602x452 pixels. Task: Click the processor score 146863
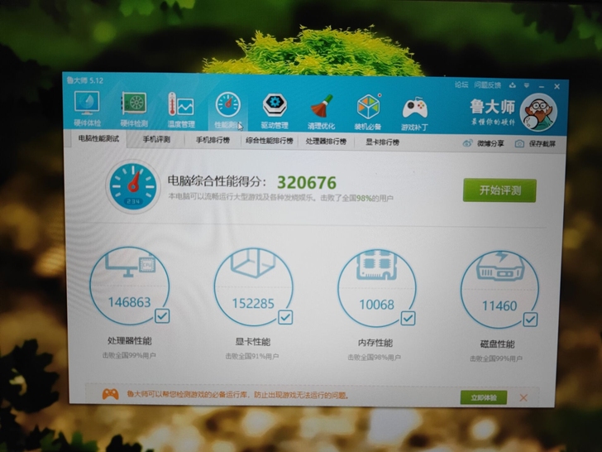click(x=129, y=302)
